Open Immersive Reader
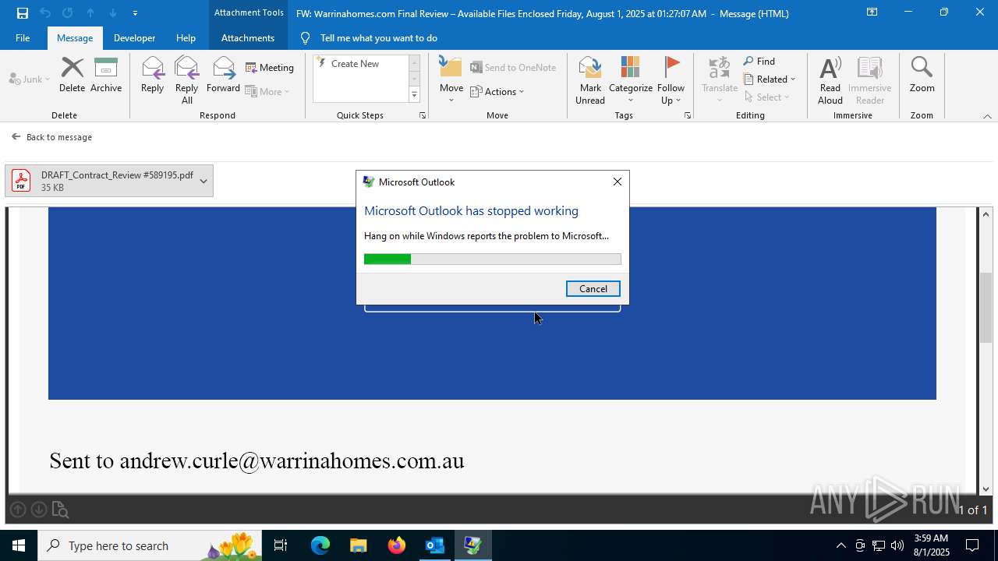Viewport: 998px width, 561px height. (x=869, y=80)
